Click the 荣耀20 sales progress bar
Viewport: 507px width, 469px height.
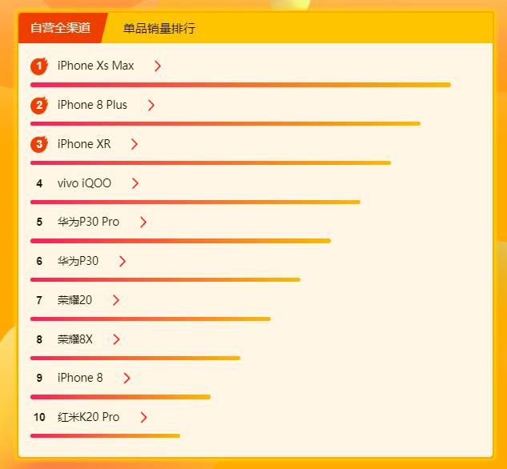[151, 319]
